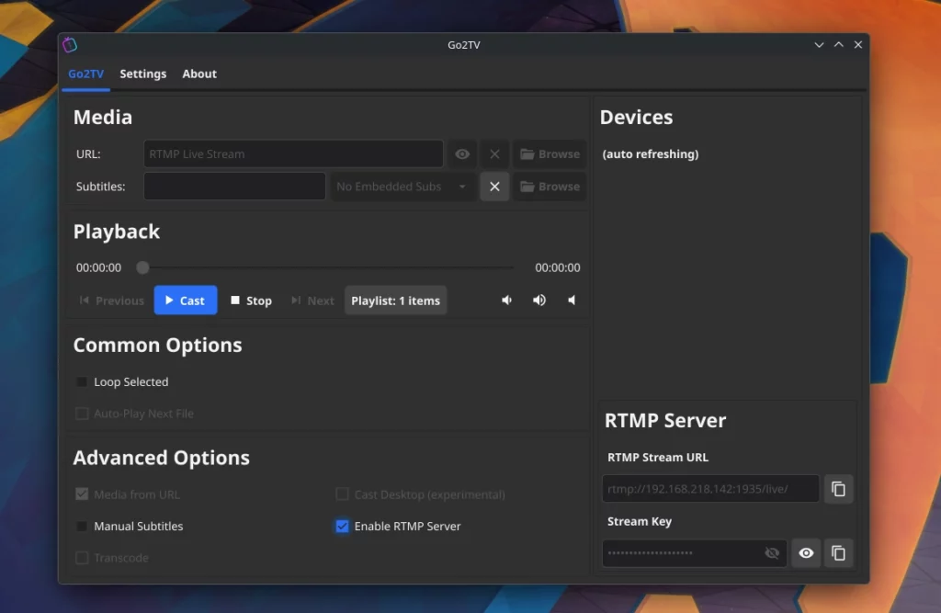Click the total duration 00:00:00 at slider end
This screenshot has width=941, height=613.
(x=558, y=267)
